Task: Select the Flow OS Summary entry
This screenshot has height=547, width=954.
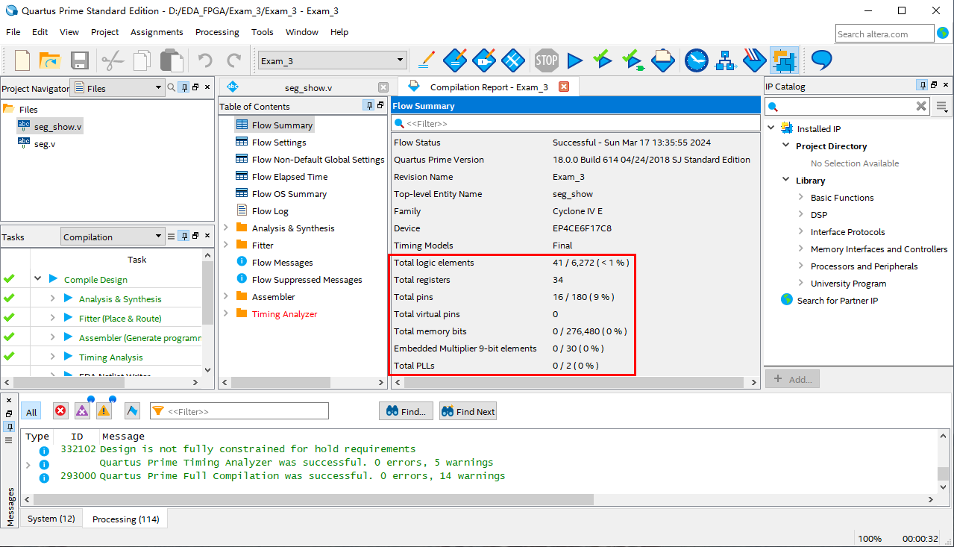Action: click(289, 193)
